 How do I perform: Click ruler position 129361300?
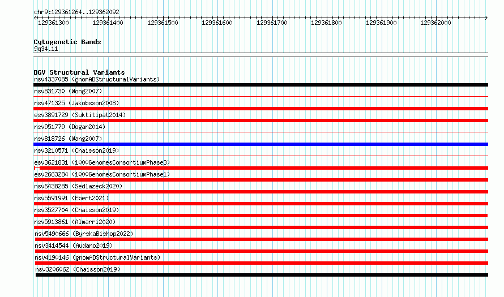click(53, 23)
